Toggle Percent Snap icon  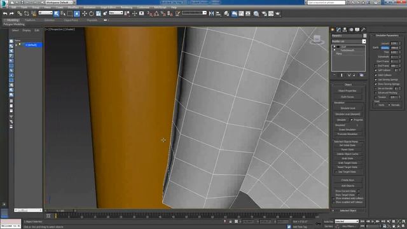tap(163, 13)
